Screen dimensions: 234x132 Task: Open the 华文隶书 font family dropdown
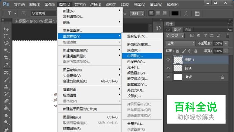tap(44, 13)
